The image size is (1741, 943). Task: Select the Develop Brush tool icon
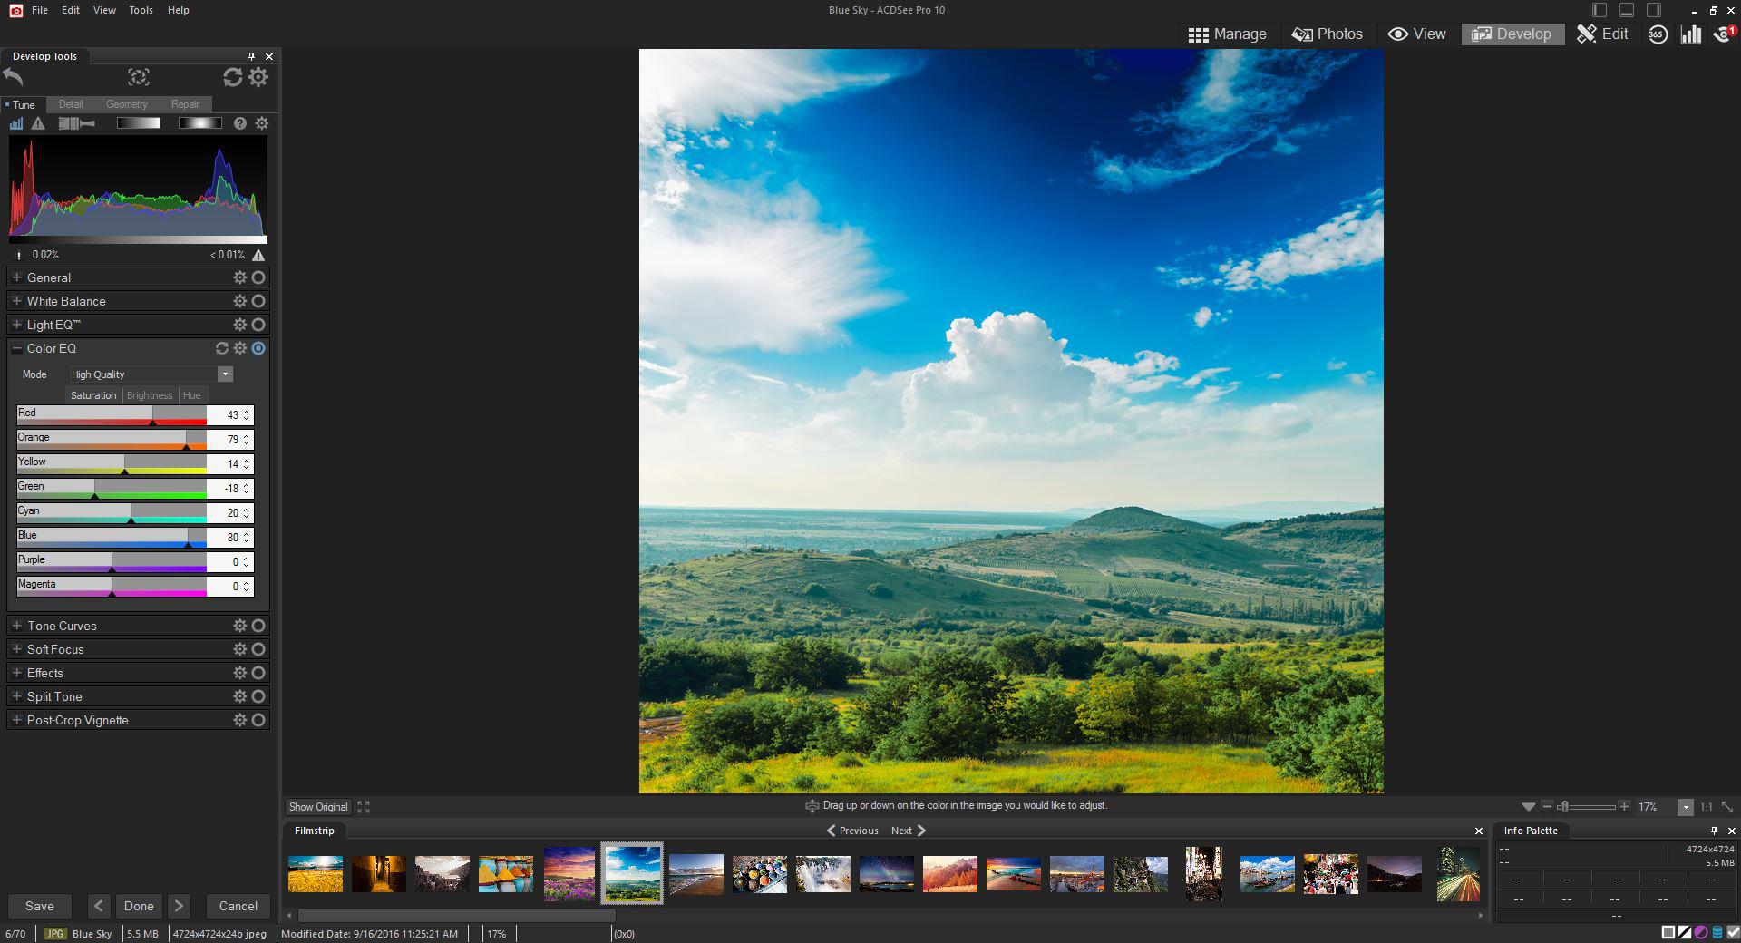[77, 123]
